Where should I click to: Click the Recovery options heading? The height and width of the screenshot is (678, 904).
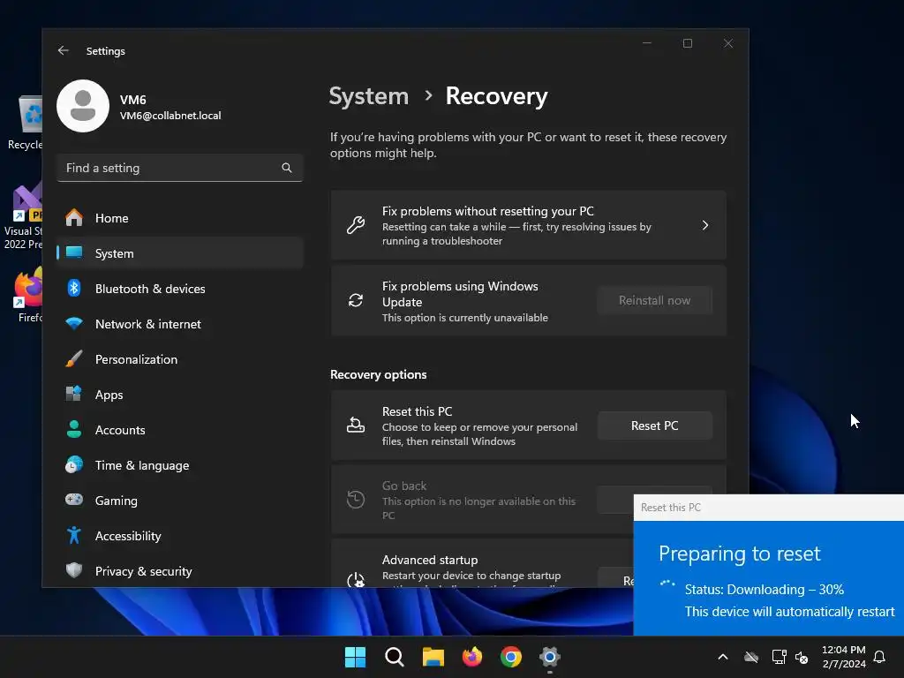pos(378,374)
